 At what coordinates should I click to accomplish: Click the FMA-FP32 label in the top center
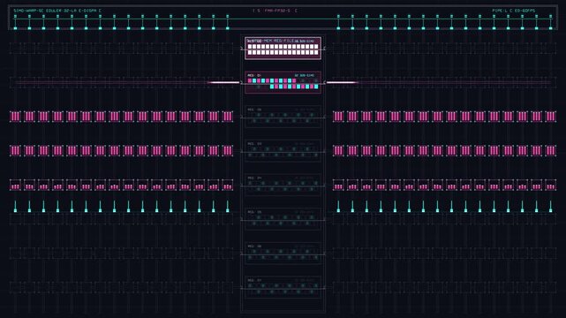click(x=275, y=11)
